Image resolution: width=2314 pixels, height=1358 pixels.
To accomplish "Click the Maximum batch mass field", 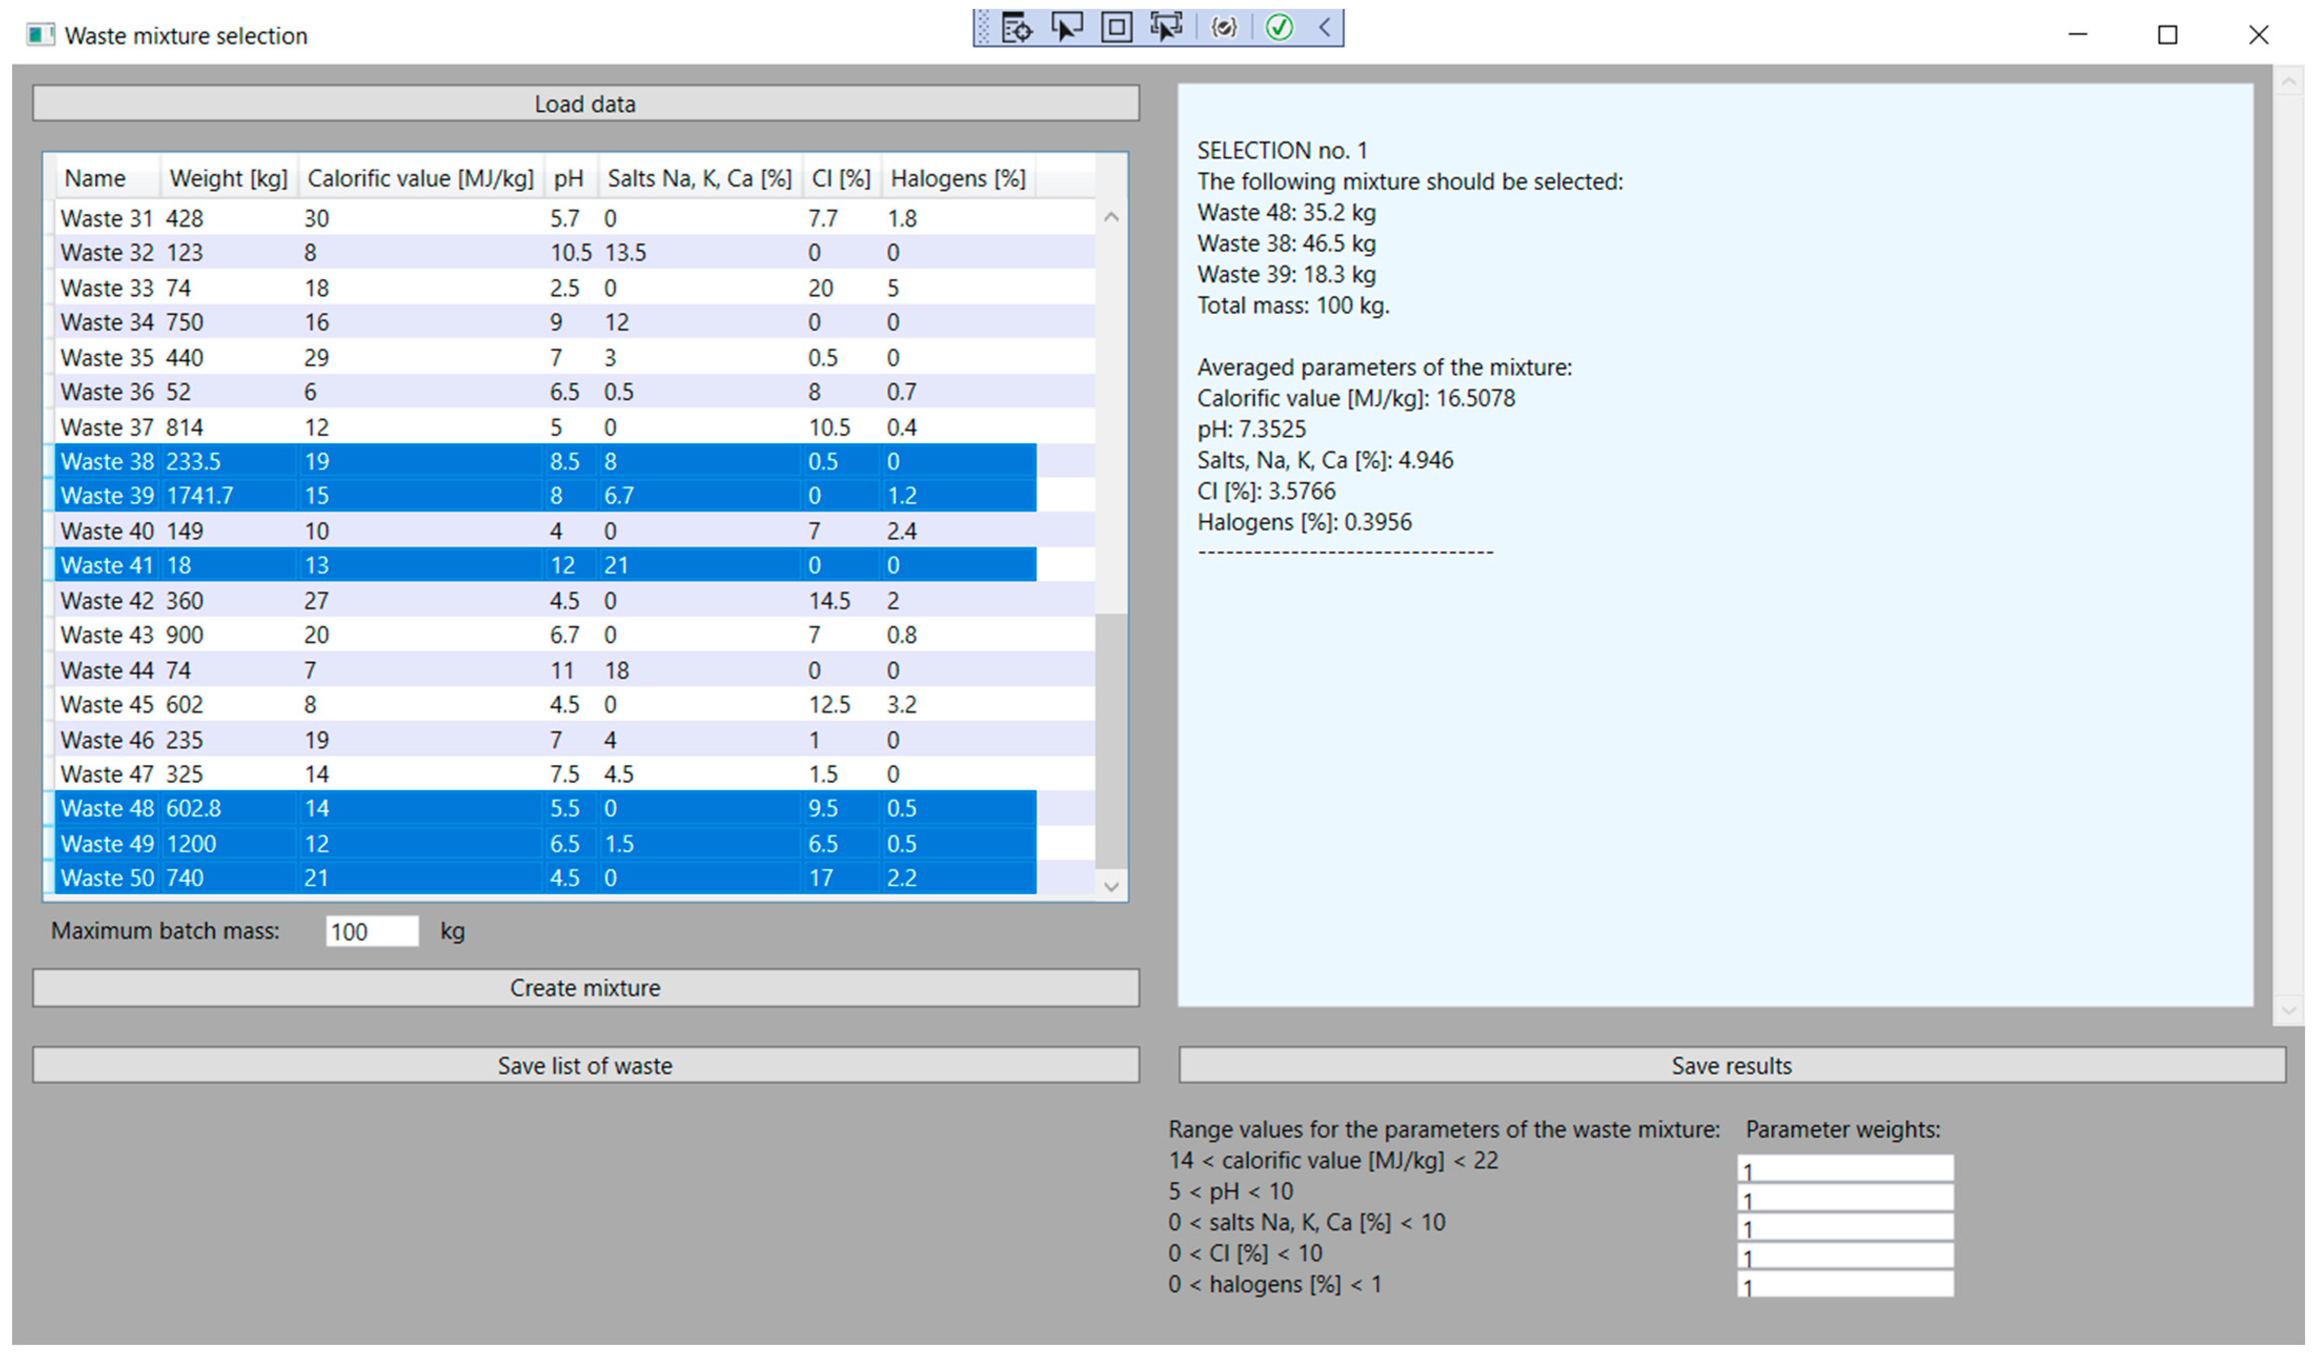I will pos(371,931).
